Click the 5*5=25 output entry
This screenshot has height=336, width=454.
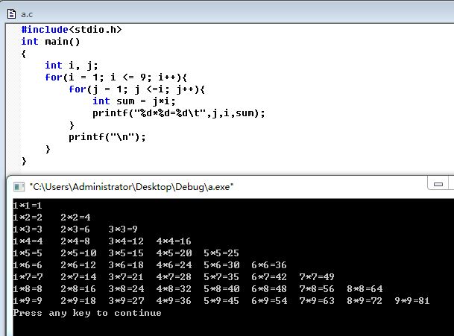[x=221, y=253]
